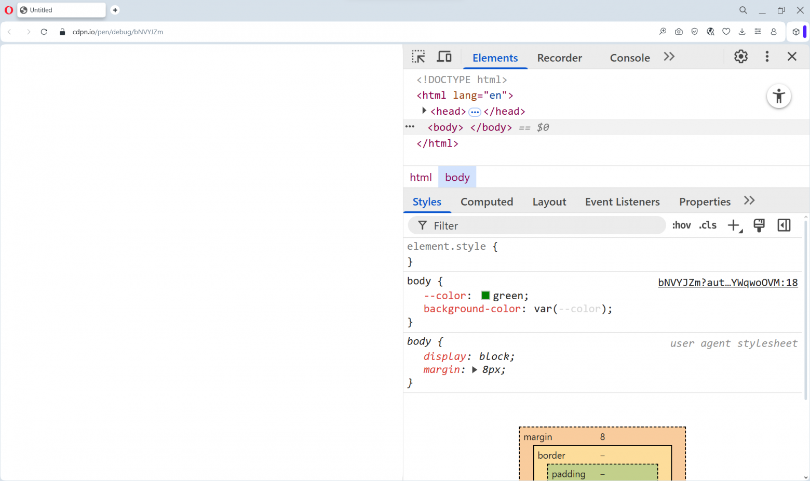810x481 pixels.
Task: Toggle the :hov pseudo-class panel
Action: coord(681,225)
